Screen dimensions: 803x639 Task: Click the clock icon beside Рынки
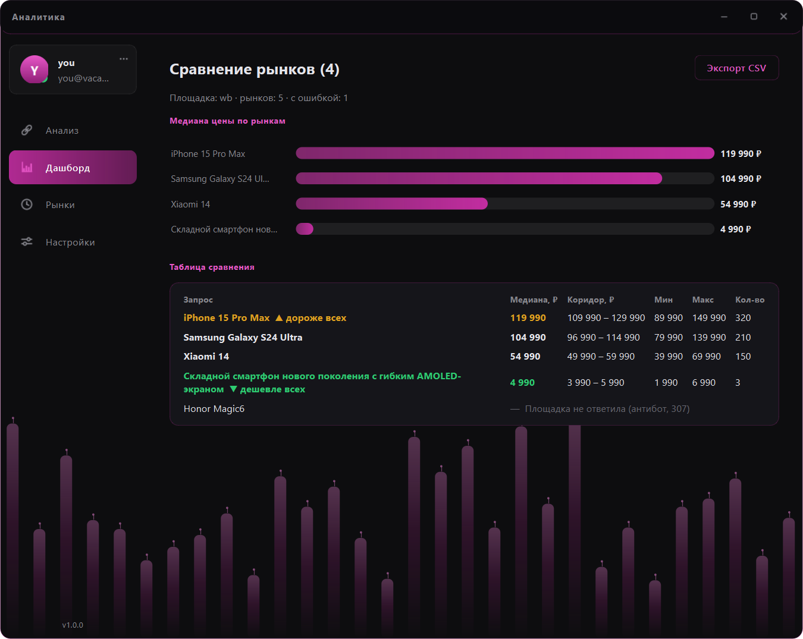(x=27, y=204)
